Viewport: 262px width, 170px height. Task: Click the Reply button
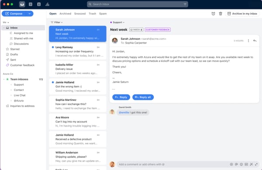121,97
